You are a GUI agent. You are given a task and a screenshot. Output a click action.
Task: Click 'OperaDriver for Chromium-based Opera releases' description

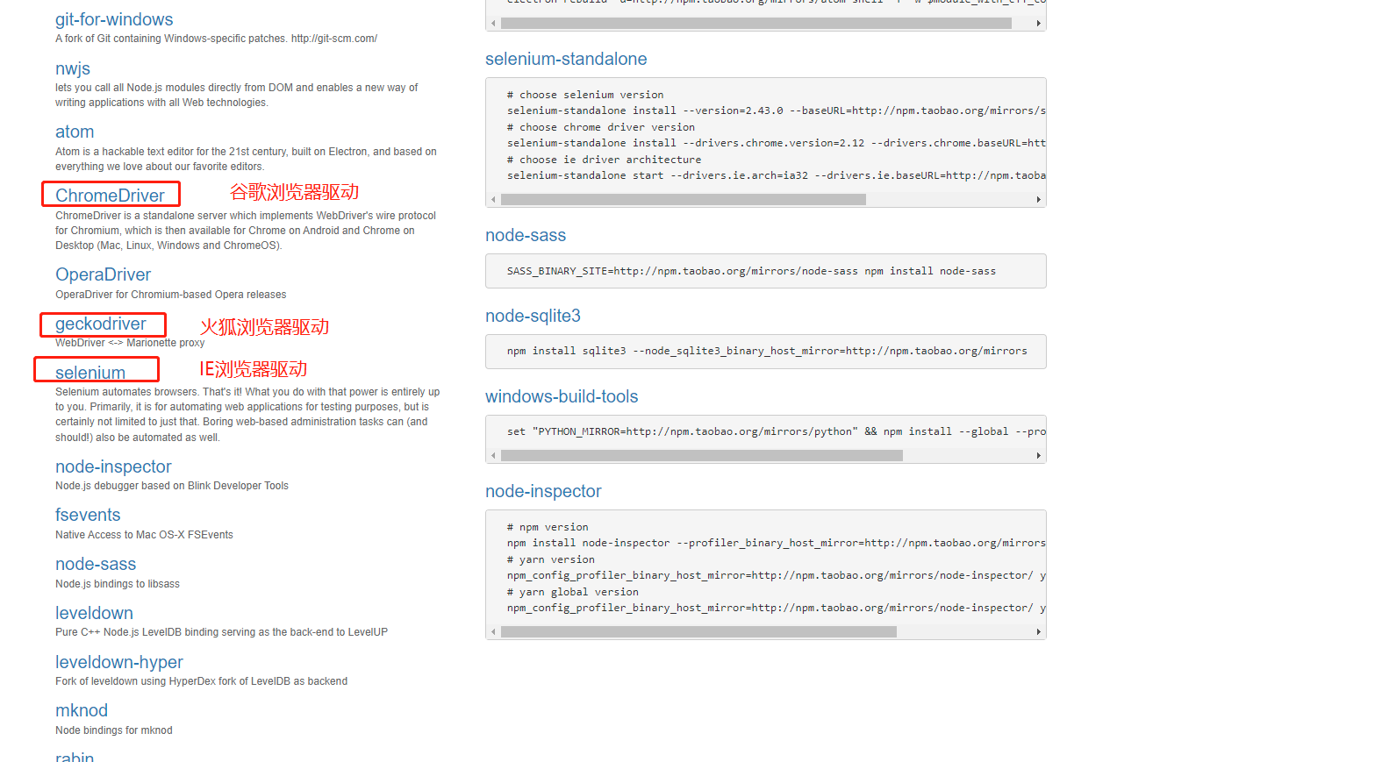[170, 295]
